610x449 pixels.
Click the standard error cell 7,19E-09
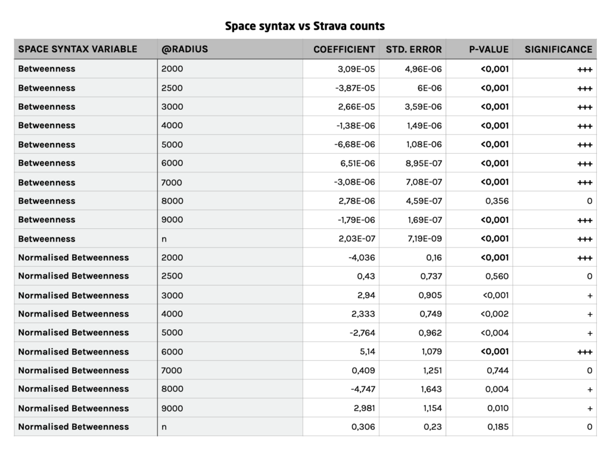pyautogui.click(x=424, y=239)
